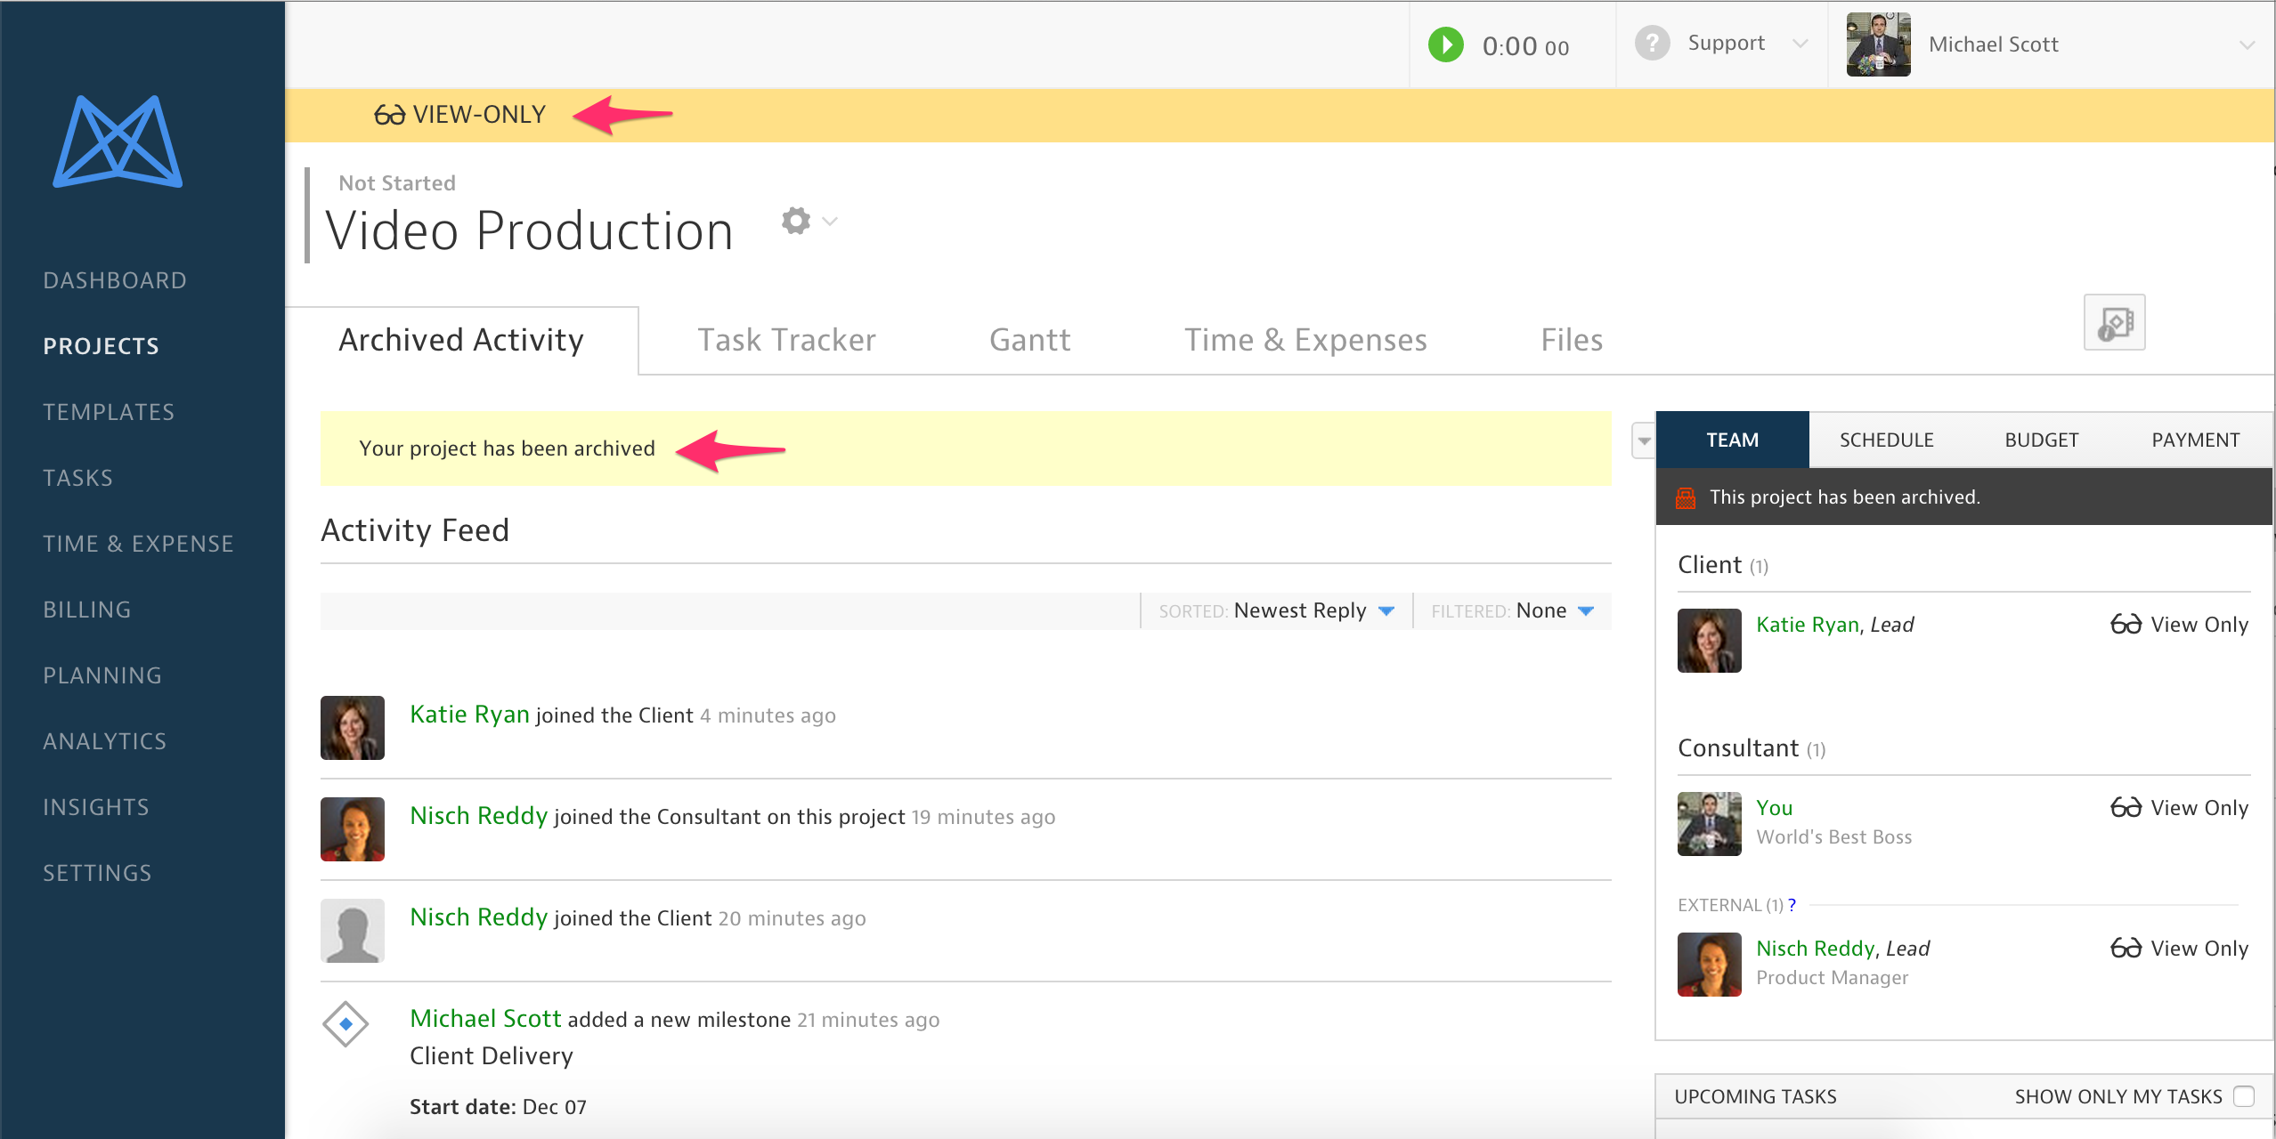Expand the Michael Scott user menu
This screenshot has height=1139, width=2276.
[2247, 44]
